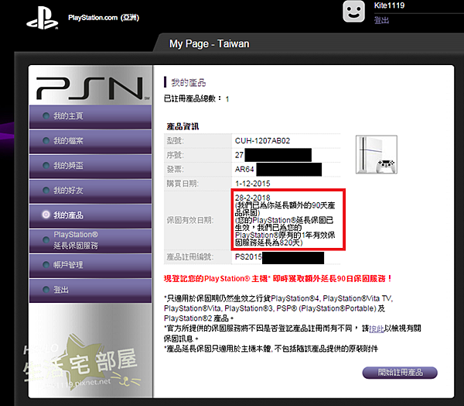Image resolution: width=464 pixels, height=406 pixels.
Task: Click the 產品註冊編號 row label
Action: coord(190,256)
